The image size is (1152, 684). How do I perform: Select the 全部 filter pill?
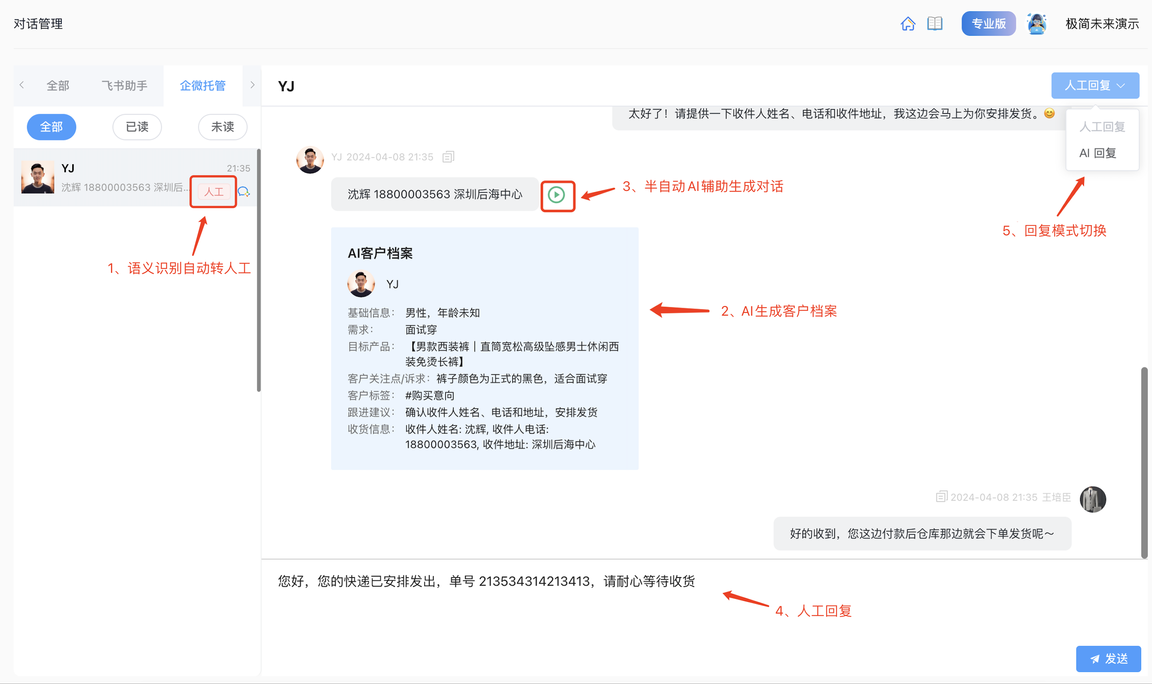[51, 127]
